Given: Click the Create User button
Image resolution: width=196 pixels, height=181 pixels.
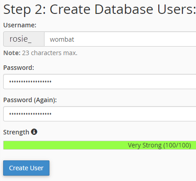Looking at the screenshot, I should [x=26, y=168].
